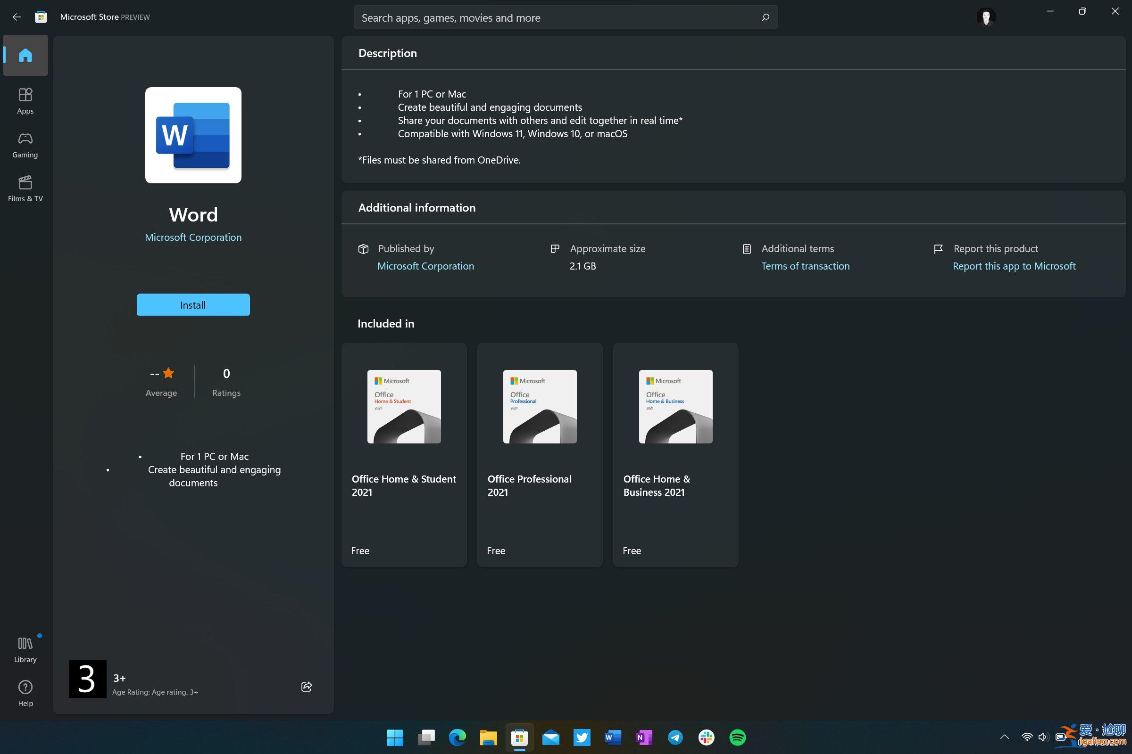Image resolution: width=1132 pixels, height=754 pixels.
Task: Focus the search apps input field
Action: [x=553, y=18]
